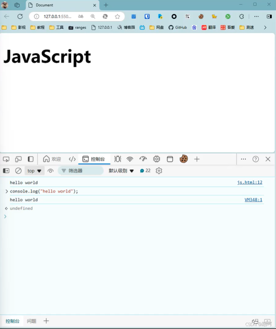Screen dimensions: 276x329
Task: Activate the inspect element picker
Action: click(6, 159)
